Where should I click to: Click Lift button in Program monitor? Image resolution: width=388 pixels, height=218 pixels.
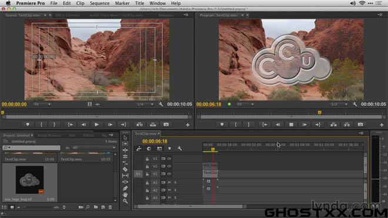(333, 125)
